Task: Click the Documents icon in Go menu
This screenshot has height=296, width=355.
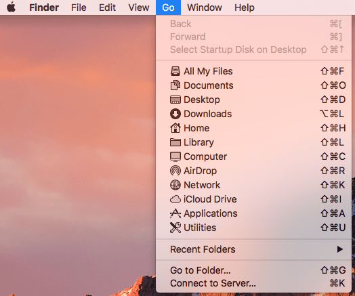Action: (175, 85)
